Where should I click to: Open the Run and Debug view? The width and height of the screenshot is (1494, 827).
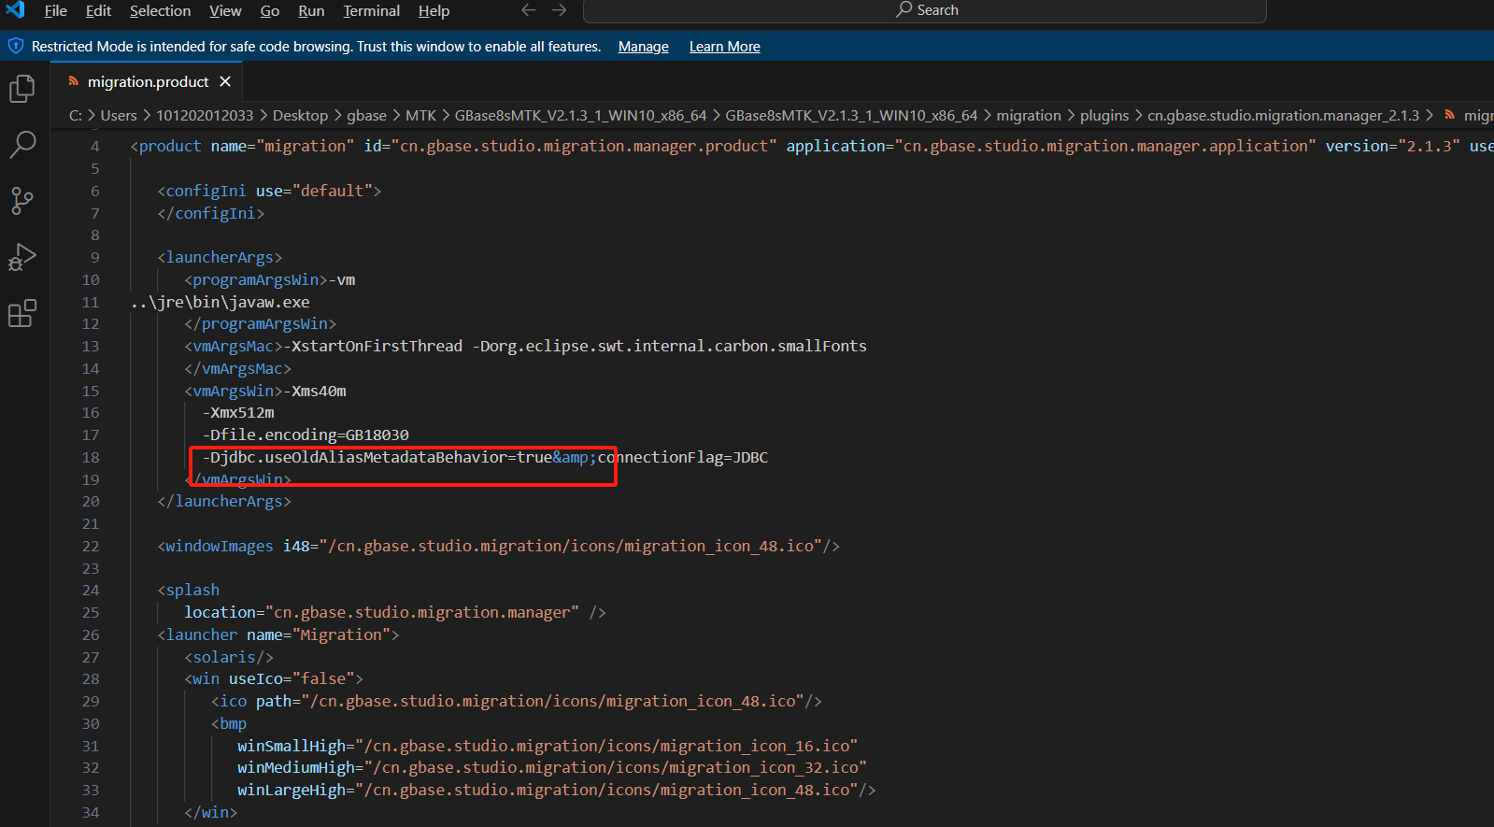[22, 257]
